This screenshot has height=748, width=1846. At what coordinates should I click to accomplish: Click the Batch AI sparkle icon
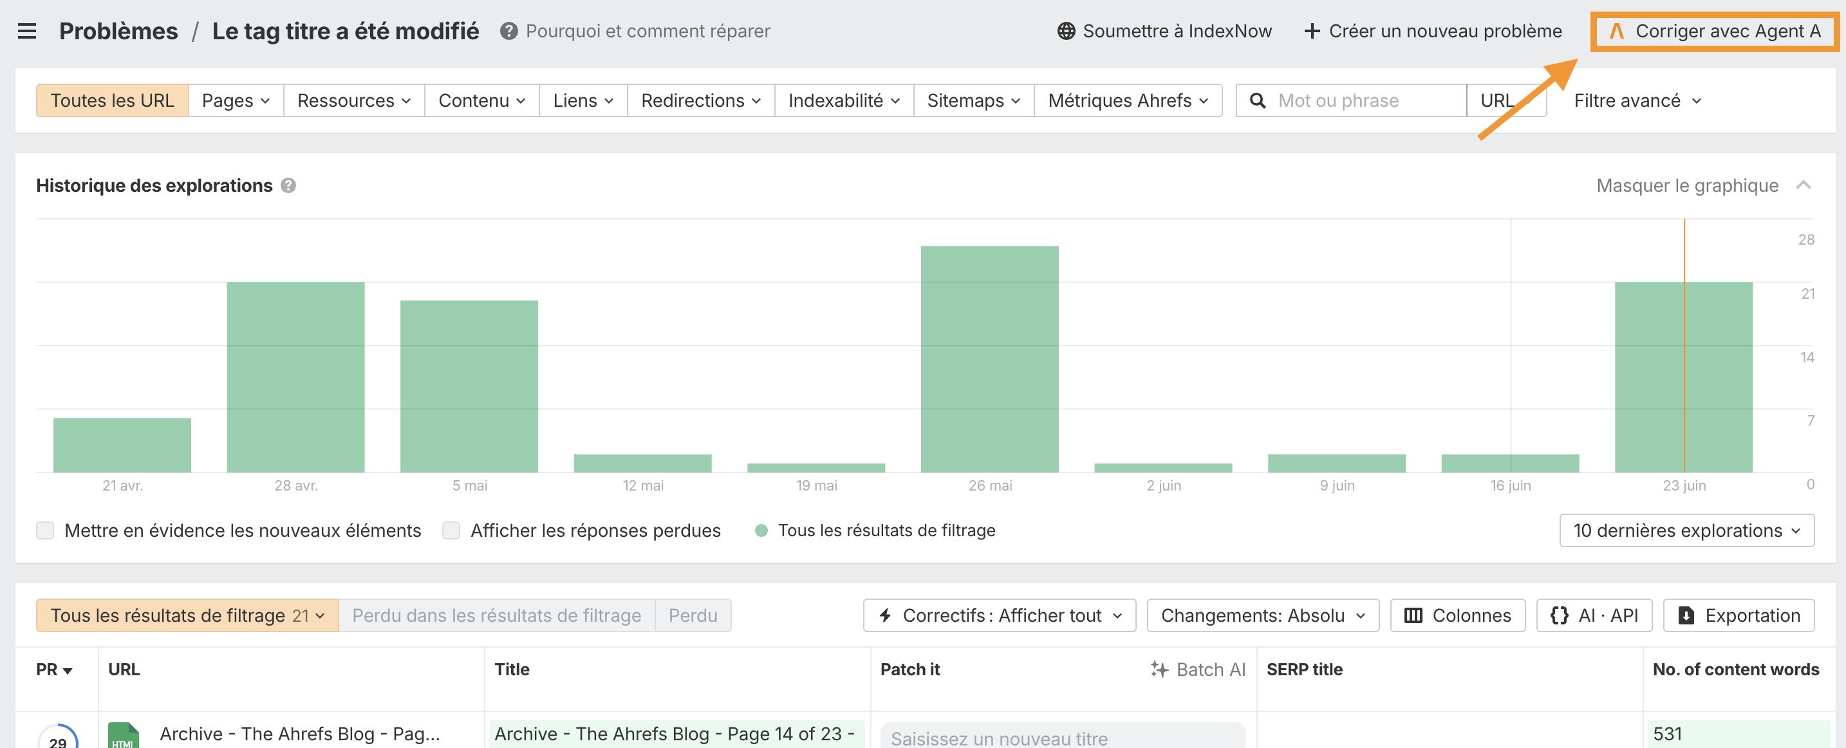(x=1159, y=669)
